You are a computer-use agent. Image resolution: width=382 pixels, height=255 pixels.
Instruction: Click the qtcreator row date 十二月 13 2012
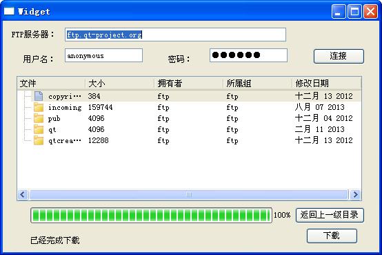pos(323,140)
